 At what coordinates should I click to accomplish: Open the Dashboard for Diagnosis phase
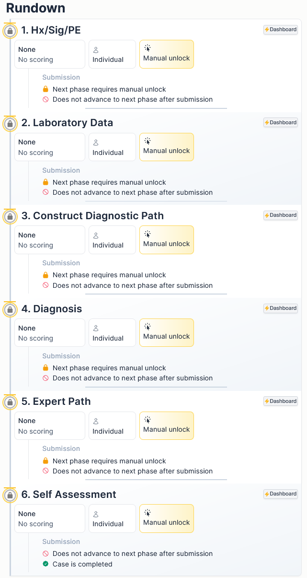(281, 308)
